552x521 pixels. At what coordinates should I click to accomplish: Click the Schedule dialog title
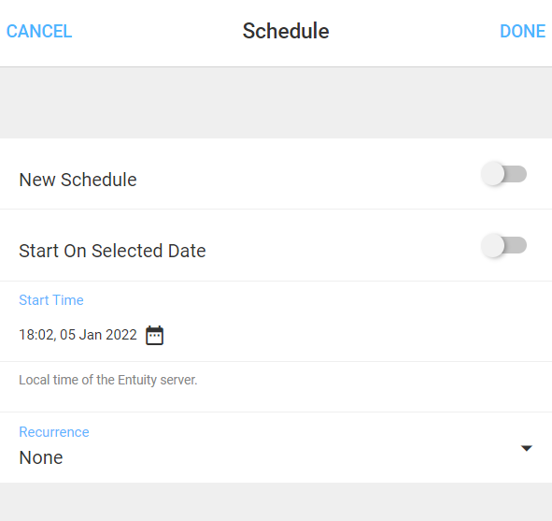286,31
